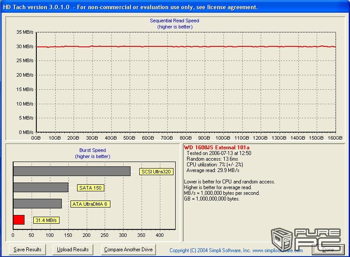Click the WD 1600JS External 101a title
The height and width of the screenshot is (257, 350).
tap(216, 148)
